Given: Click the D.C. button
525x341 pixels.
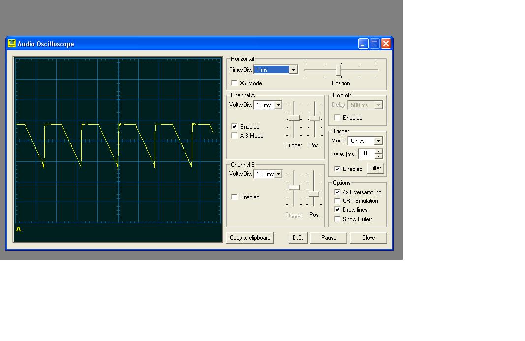Looking at the screenshot, I should [298, 238].
